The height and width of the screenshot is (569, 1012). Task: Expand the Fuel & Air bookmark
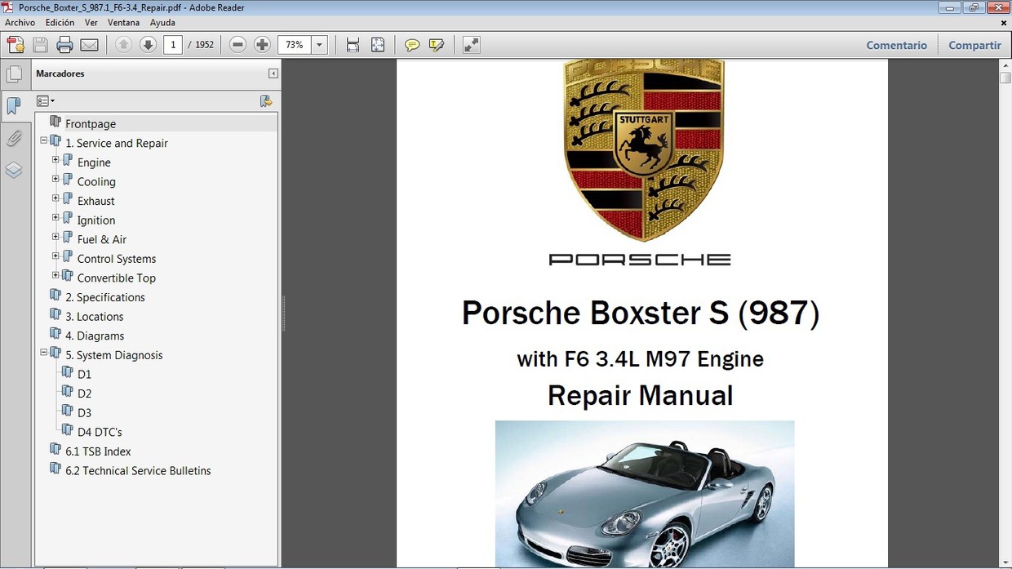point(55,237)
